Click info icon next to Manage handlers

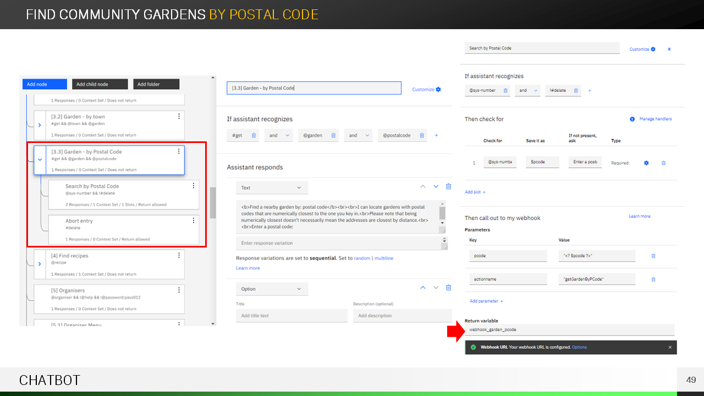(632, 119)
